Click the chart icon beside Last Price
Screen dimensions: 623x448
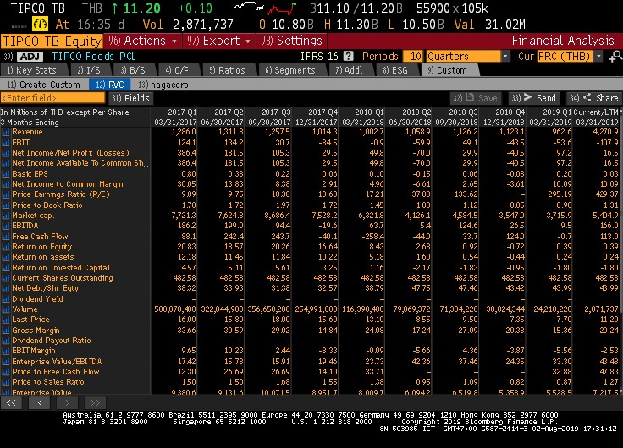(6, 320)
